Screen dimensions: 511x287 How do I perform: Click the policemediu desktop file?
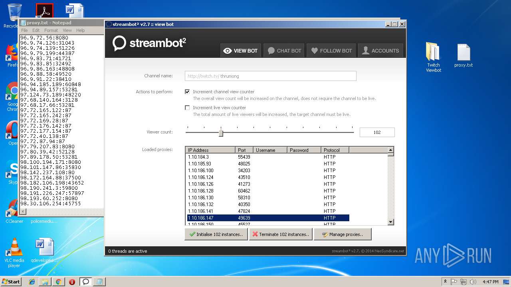[x=44, y=221]
